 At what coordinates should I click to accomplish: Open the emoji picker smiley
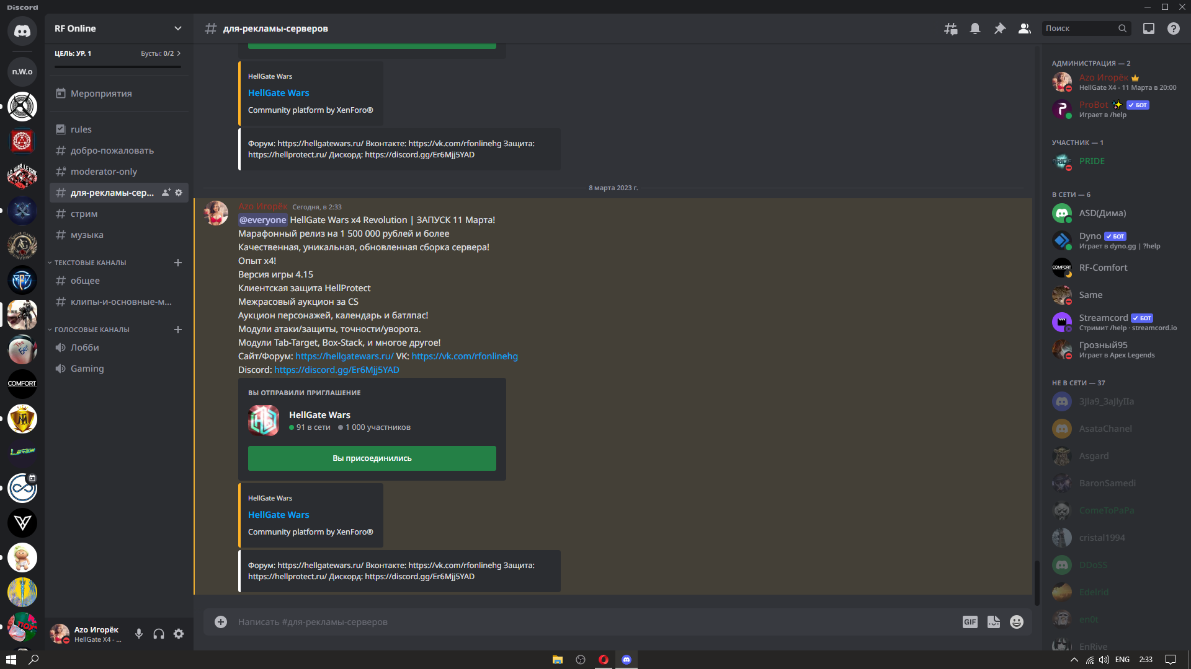(x=1017, y=622)
